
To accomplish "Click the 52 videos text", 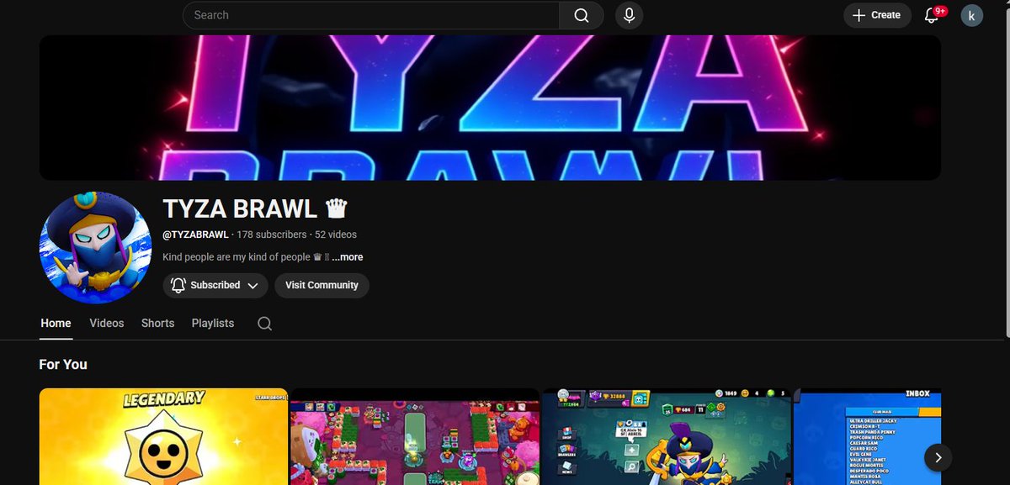I will [336, 235].
